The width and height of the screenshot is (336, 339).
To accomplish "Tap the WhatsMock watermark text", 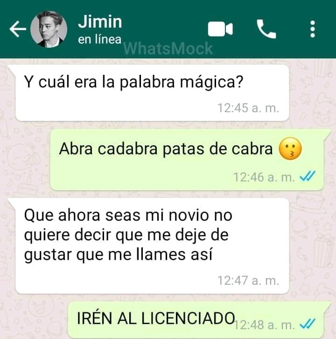I will (x=168, y=49).
